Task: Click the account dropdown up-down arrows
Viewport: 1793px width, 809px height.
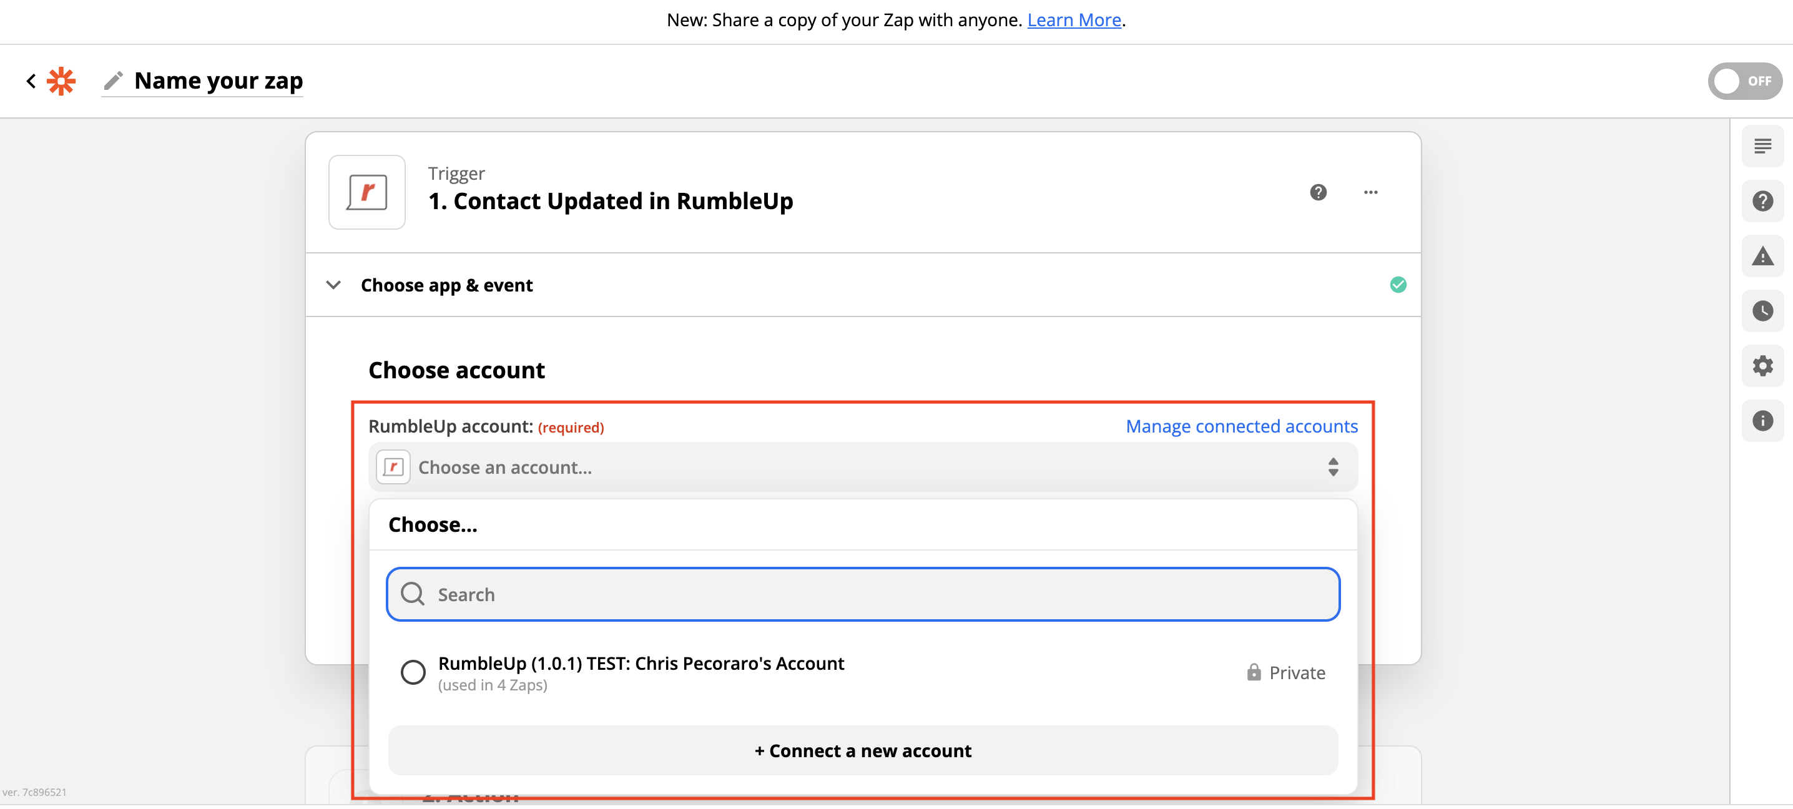Action: click(x=1332, y=467)
